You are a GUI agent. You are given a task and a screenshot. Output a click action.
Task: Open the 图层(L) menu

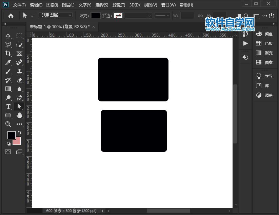pos(68,5)
